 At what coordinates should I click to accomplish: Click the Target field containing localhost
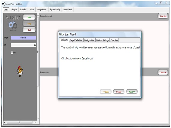tap(23, 38)
